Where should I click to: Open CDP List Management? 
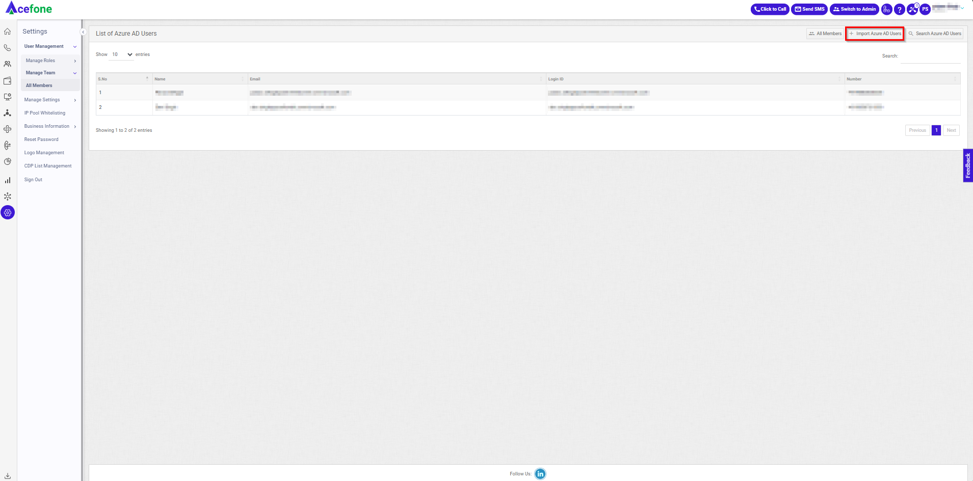(48, 166)
